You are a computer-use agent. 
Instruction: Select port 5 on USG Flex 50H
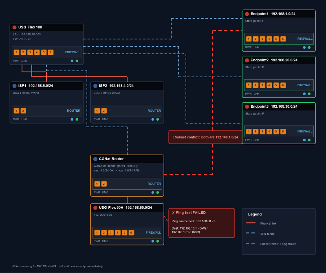point(124,233)
